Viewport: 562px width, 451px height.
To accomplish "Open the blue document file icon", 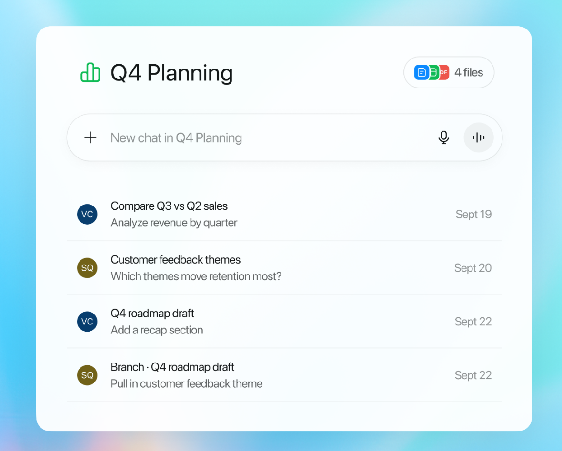I will pyautogui.click(x=422, y=72).
